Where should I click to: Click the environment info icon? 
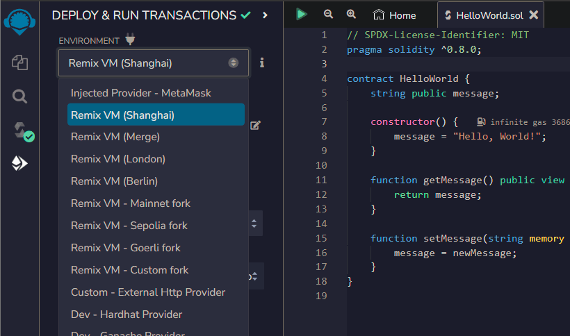(x=262, y=62)
